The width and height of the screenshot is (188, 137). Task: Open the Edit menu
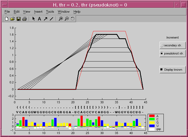point(16,12)
